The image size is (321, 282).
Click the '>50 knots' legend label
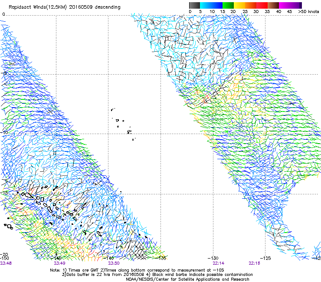tap(308, 11)
